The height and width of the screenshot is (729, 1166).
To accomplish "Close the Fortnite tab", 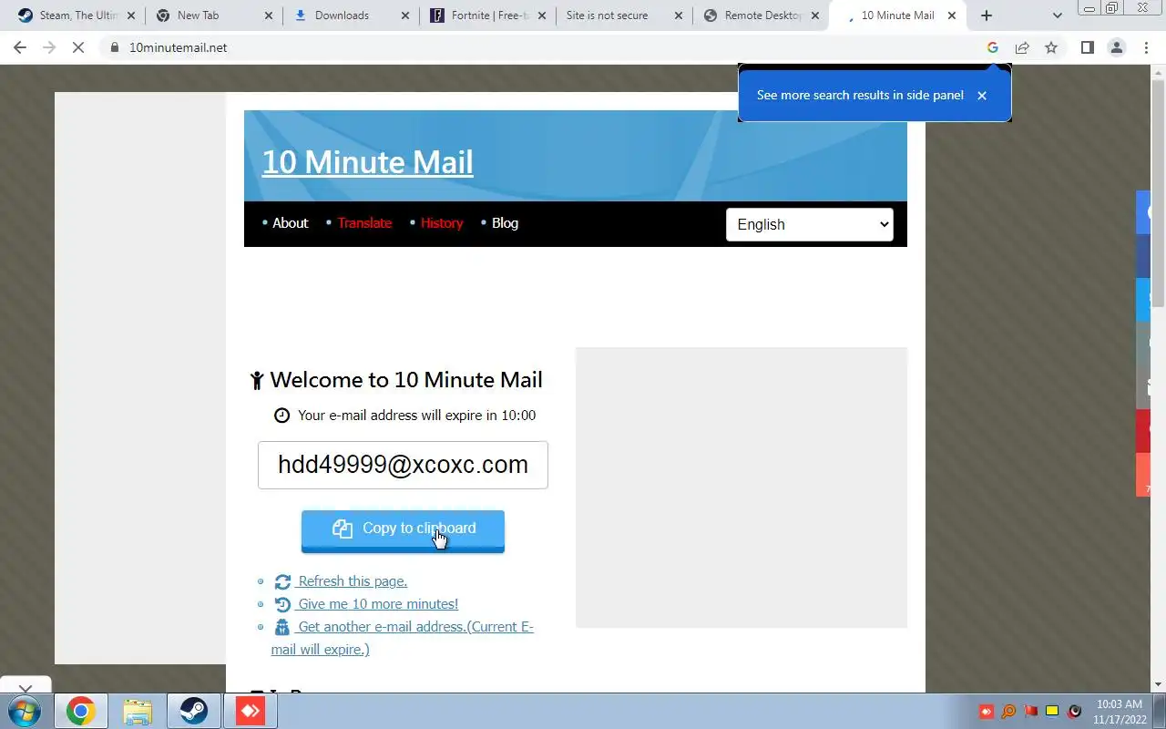I will click(x=541, y=15).
